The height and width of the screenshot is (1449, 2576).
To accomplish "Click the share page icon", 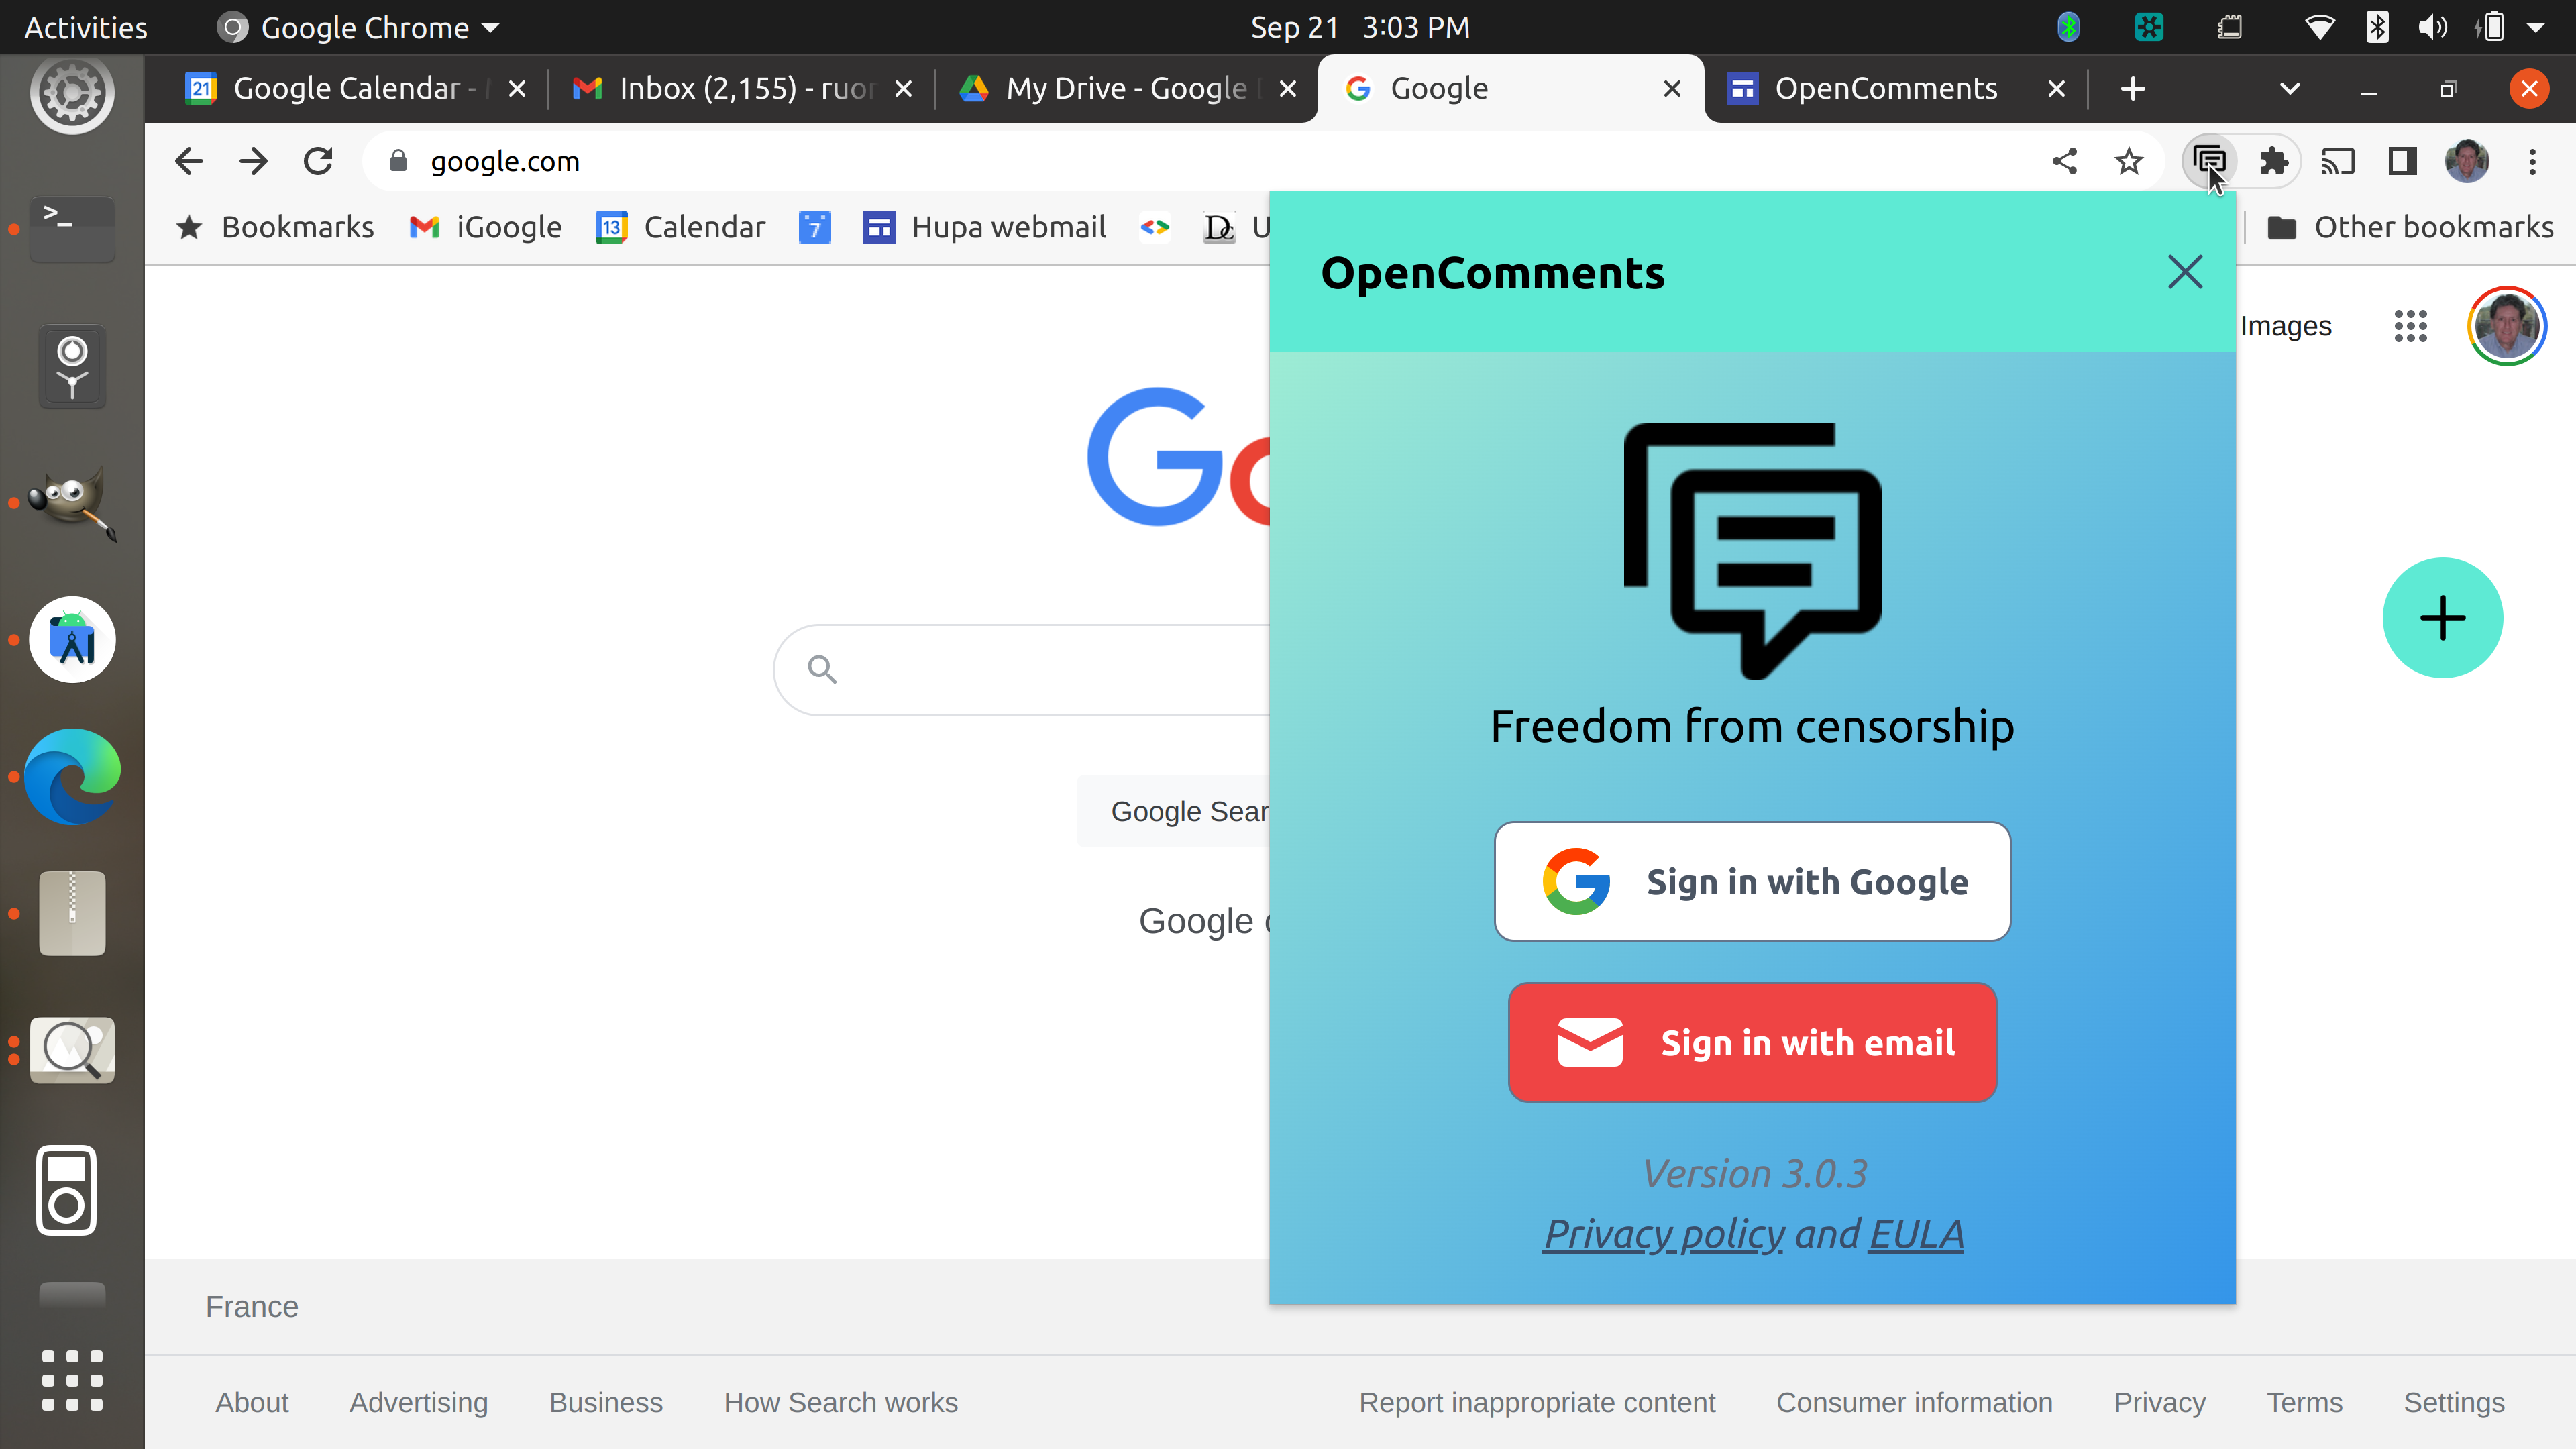I will [2064, 161].
